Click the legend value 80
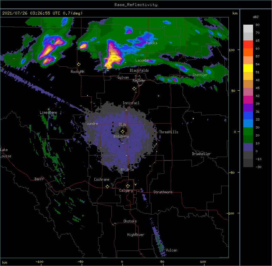This screenshot has width=272, height=266. coord(257,25)
